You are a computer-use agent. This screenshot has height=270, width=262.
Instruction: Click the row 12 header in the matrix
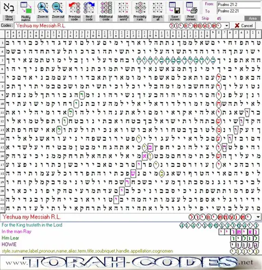coord(2,121)
